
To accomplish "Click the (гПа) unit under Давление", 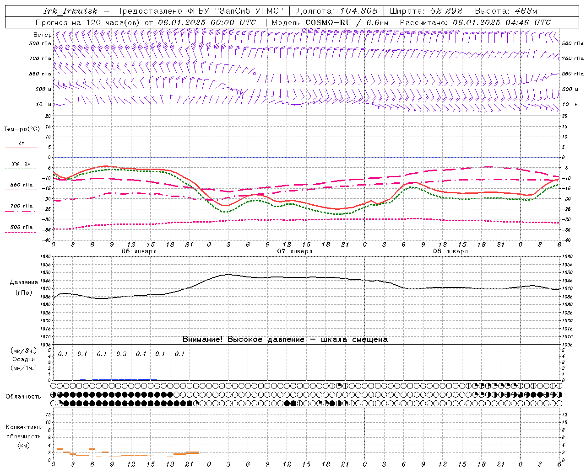I will pos(24,293).
